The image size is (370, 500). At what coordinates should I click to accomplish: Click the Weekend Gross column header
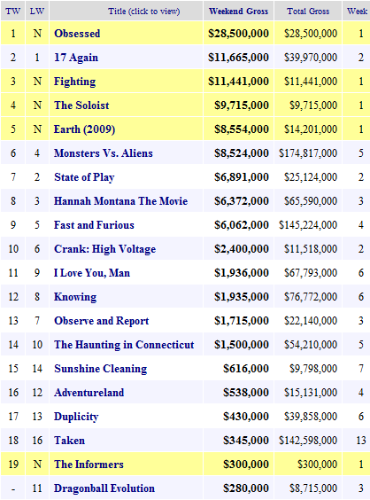(238, 12)
